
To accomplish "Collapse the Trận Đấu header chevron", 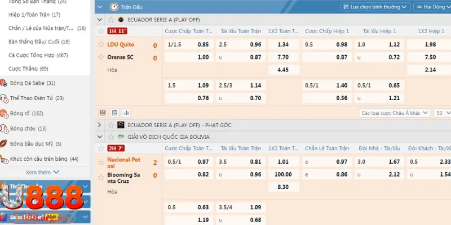I will click(x=99, y=7).
